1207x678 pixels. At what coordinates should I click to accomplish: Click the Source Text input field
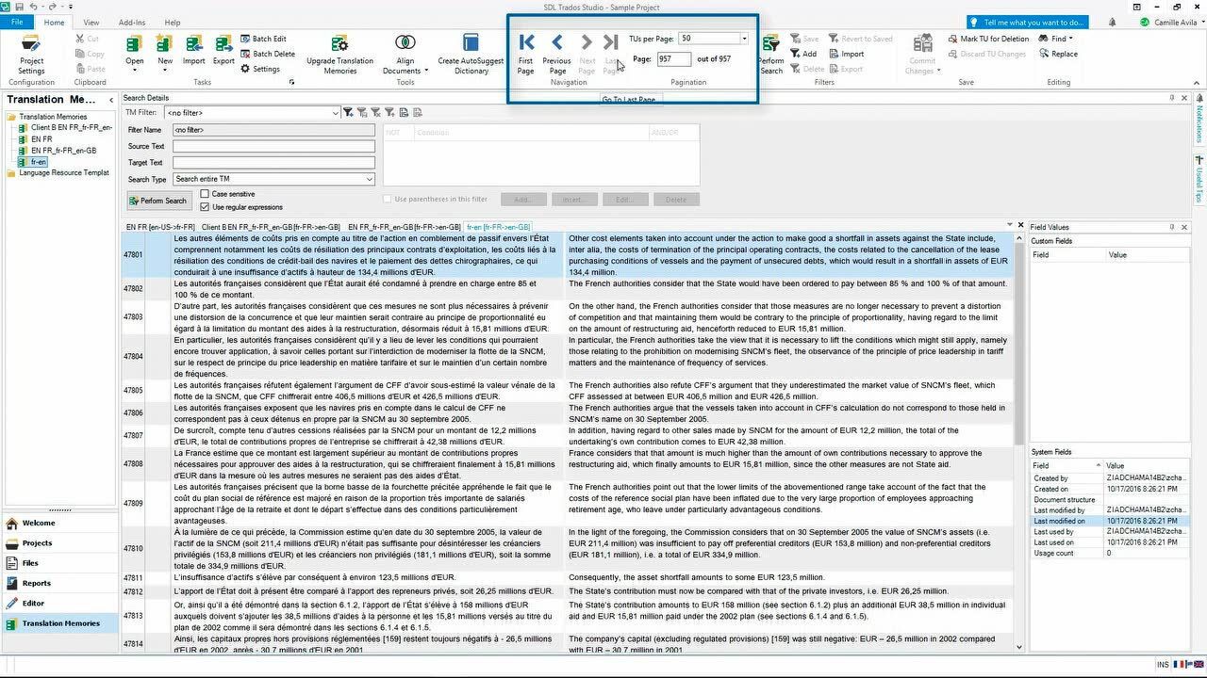[x=273, y=146]
